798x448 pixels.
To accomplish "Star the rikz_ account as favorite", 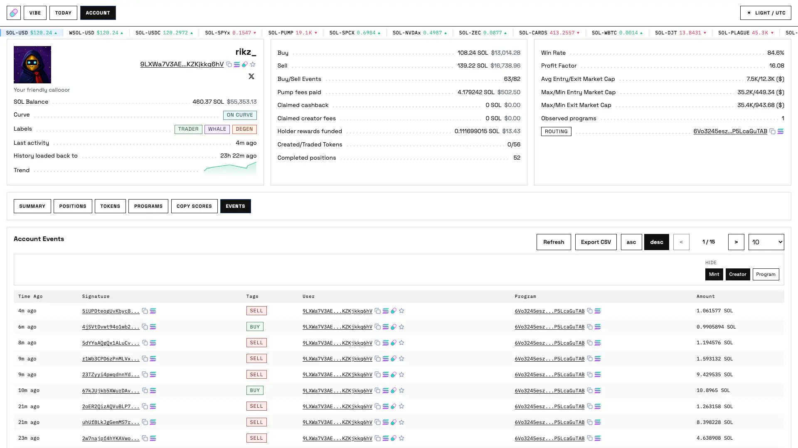I will [253, 64].
